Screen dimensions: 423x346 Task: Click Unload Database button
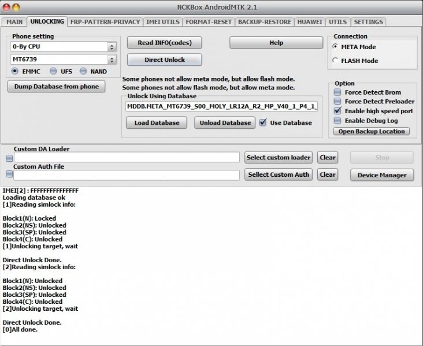[x=225, y=122]
